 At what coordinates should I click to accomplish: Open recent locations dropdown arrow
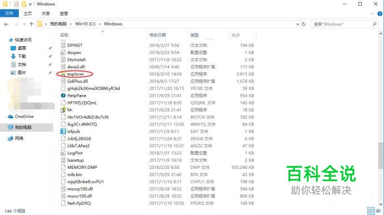tap(24, 24)
